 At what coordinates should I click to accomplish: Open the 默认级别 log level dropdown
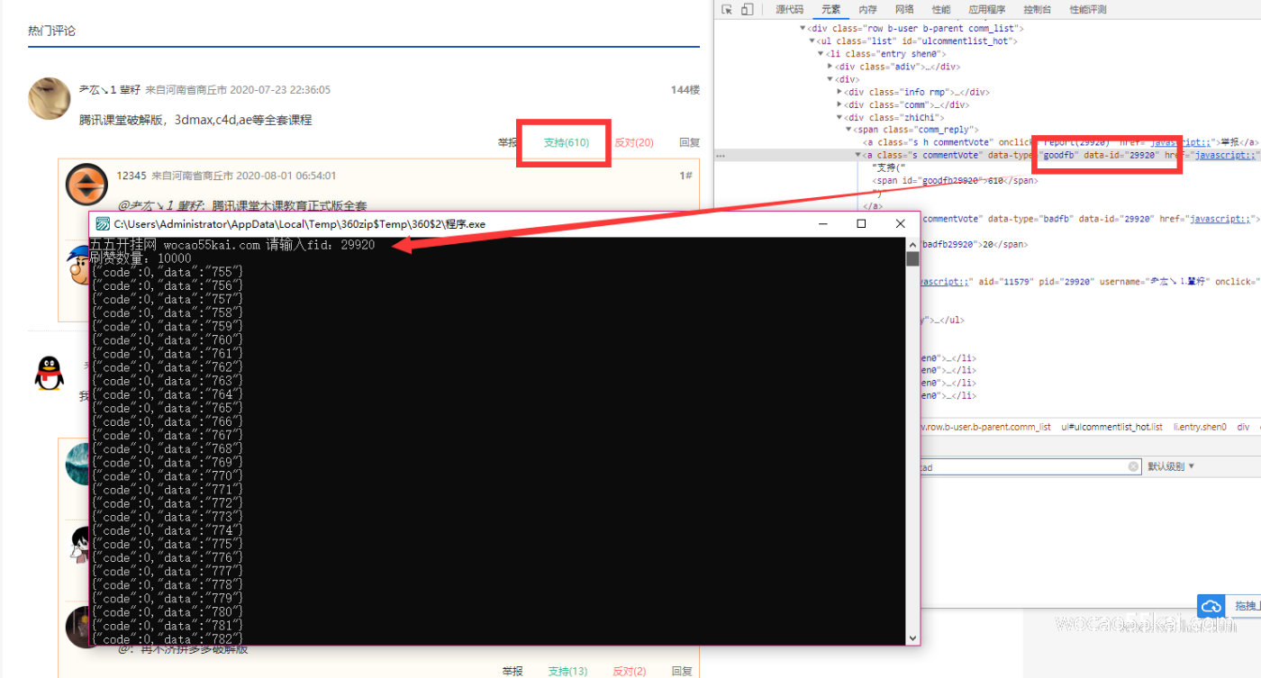pos(1171,466)
